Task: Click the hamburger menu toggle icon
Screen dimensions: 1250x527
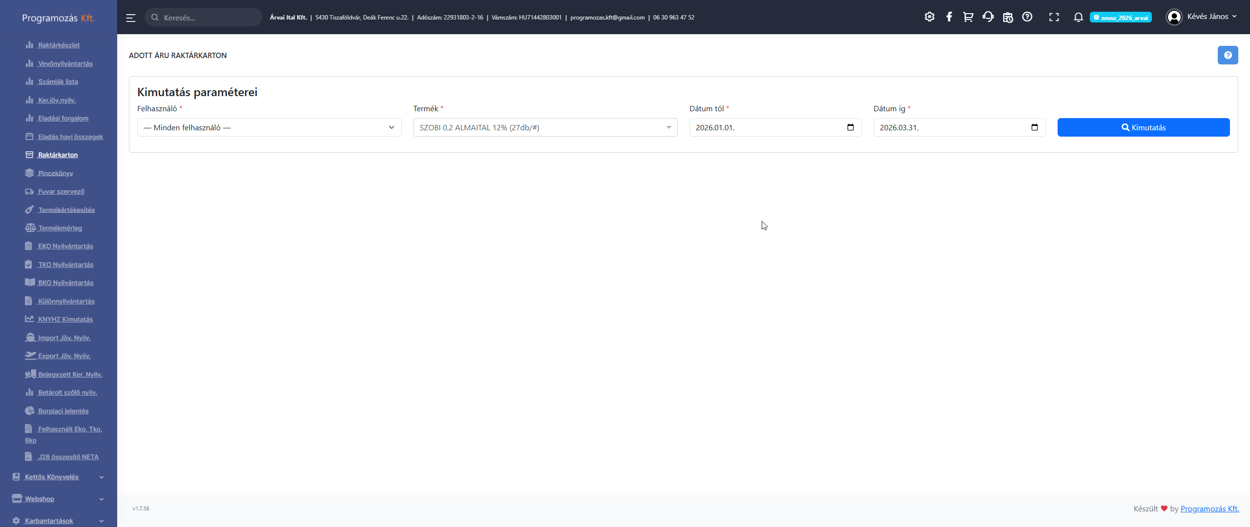Action: pyautogui.click(x=130, y=18)
